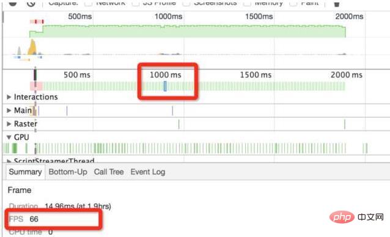The image size is (390, 237).
Task: Click the CPU time value 0
Action: point(51,232)
